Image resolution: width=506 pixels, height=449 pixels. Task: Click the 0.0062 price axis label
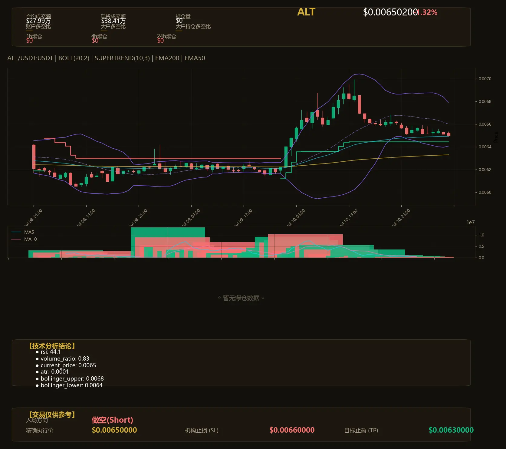(485, 170)
